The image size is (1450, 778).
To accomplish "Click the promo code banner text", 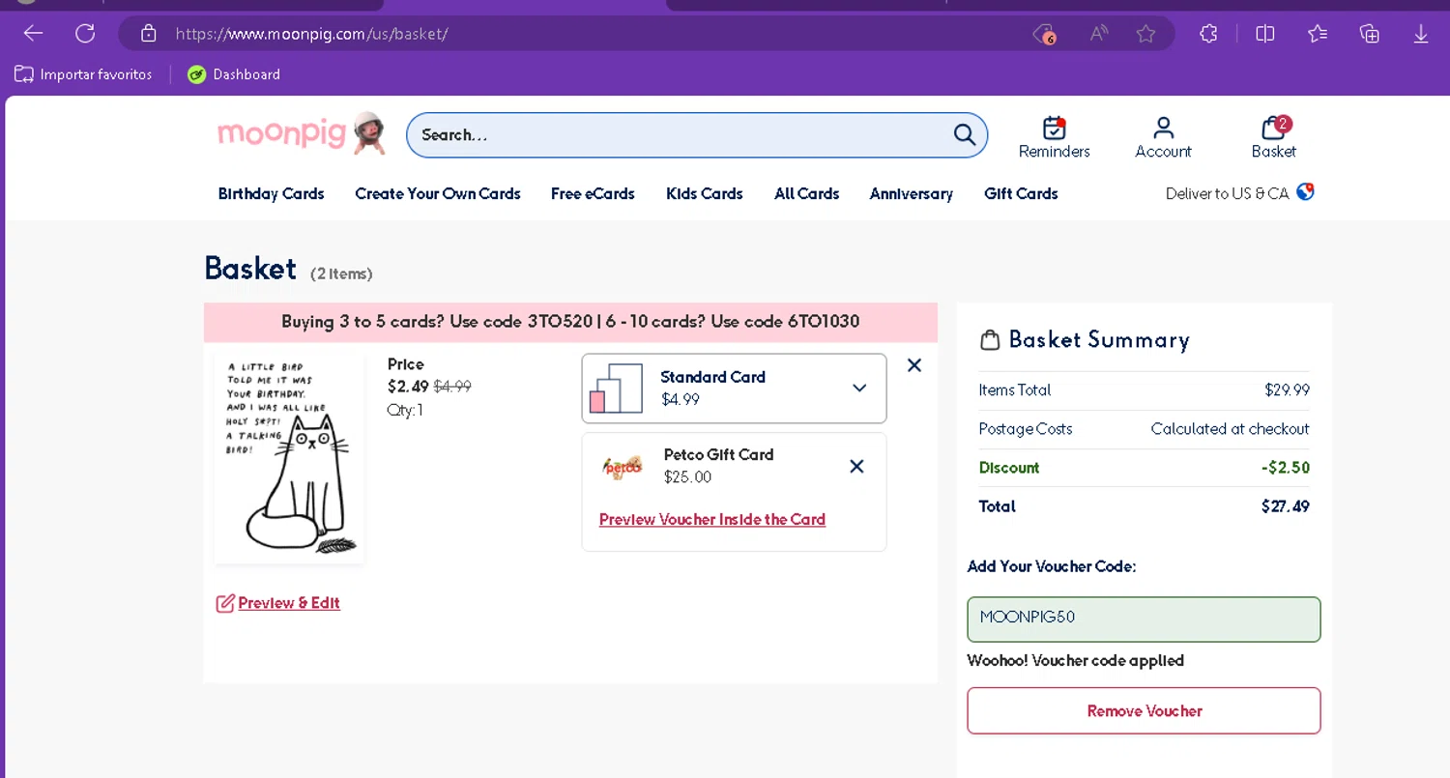I will click(x=570, y=322).
